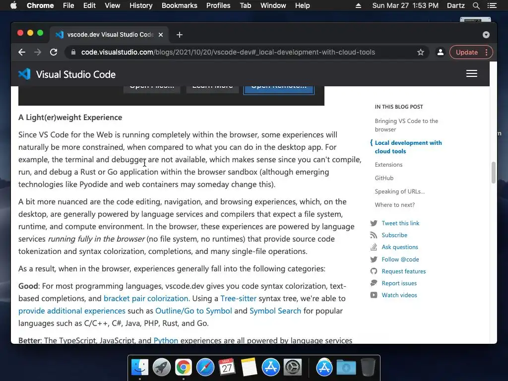Click the chat icon beside Report issues
This screenshot has width=508, height=381.
pyautogui.click(x=374, y=283)
